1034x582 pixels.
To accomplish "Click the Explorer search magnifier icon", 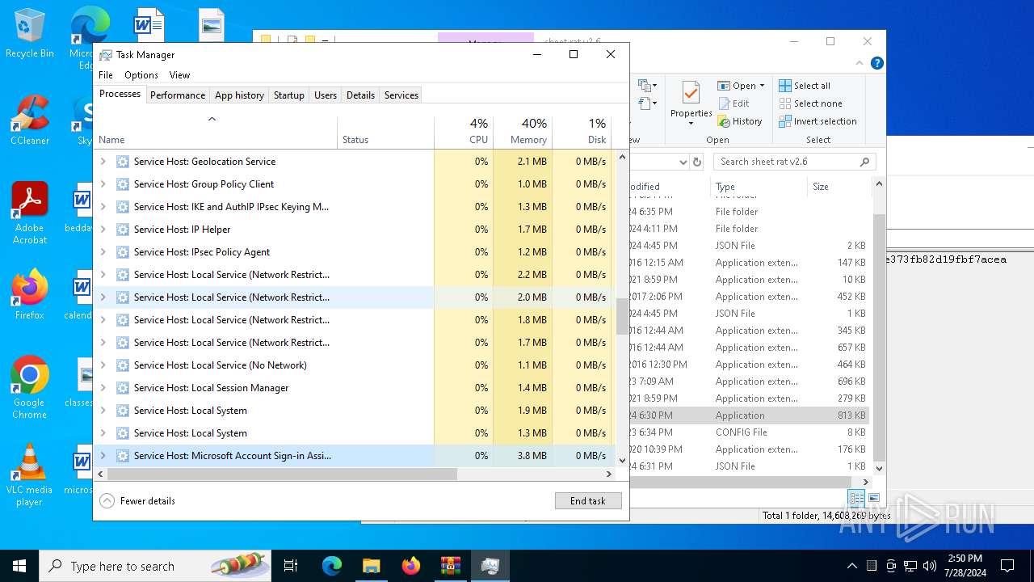I will [864, 162].
